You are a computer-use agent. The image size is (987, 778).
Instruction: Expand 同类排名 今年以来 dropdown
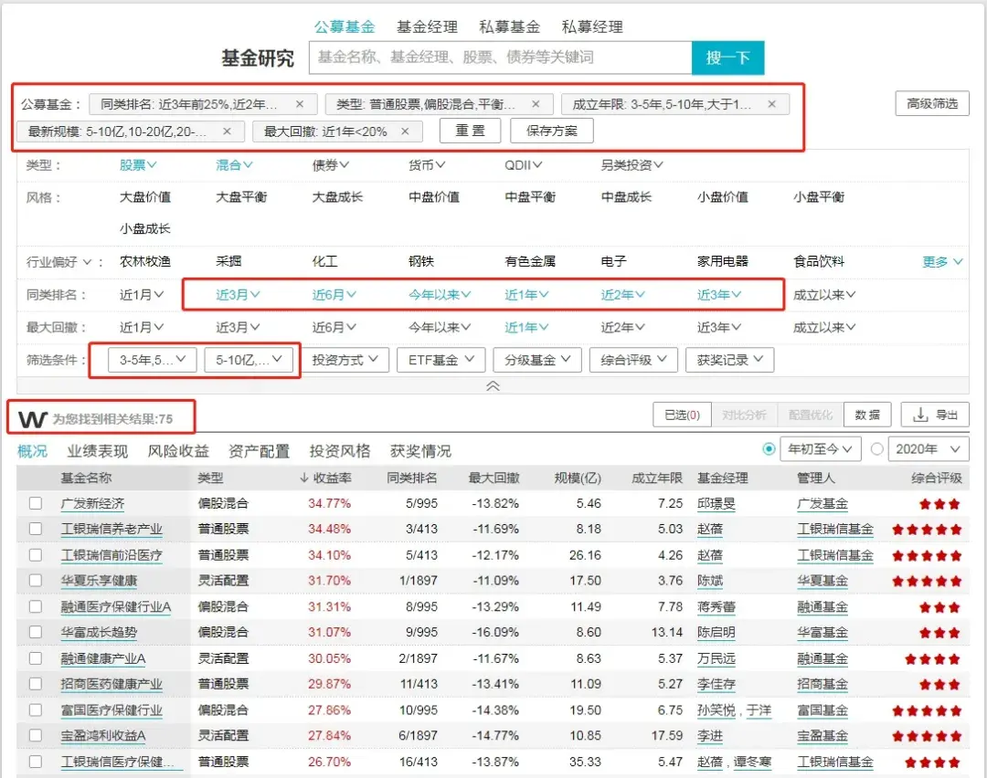[x=440, y=294]
